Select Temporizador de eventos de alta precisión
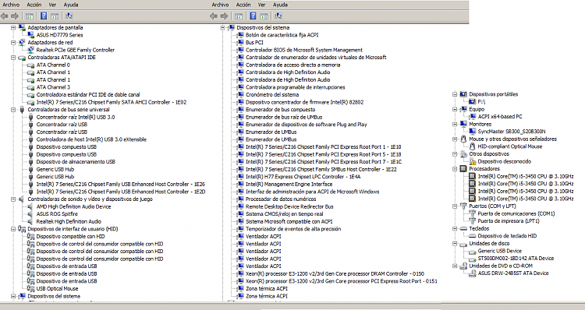Screen dimensions: 585x310 pyautogui.click(x=293, y=229)
